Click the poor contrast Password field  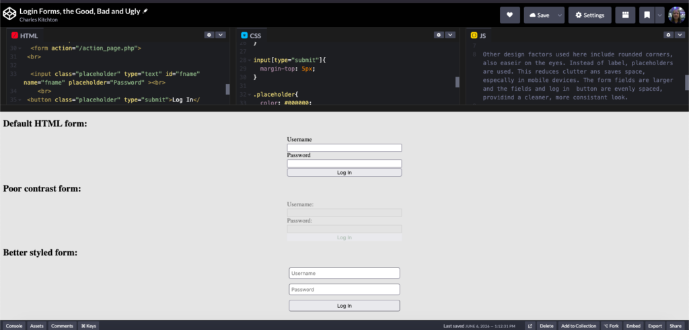[x=344, y=229]
